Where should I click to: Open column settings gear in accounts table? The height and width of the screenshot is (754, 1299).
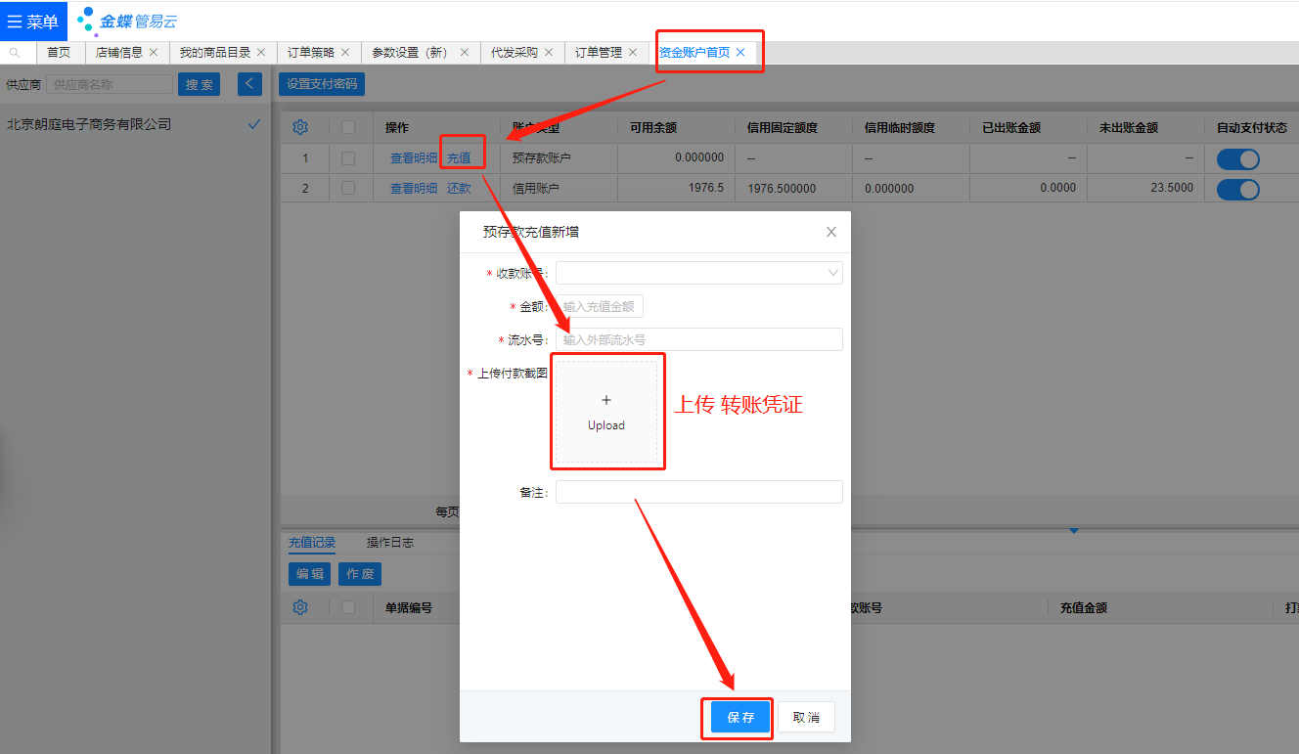300,127
